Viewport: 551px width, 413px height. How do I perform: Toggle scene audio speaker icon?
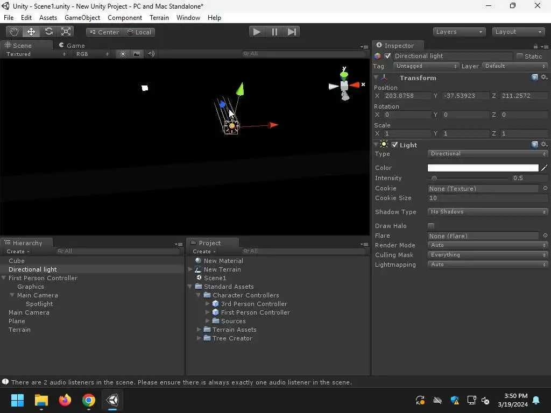[x=151, y=54]
